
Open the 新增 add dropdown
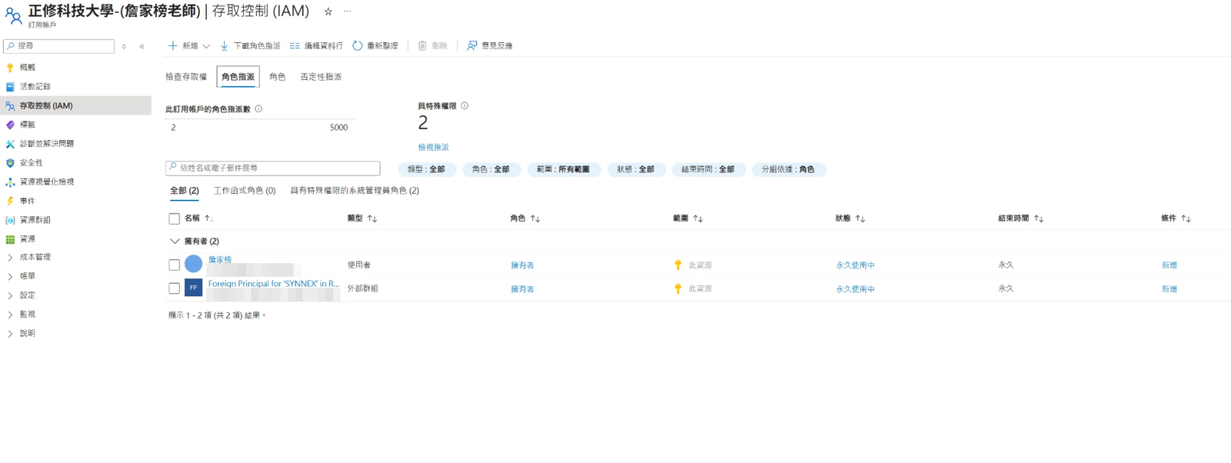188,46
